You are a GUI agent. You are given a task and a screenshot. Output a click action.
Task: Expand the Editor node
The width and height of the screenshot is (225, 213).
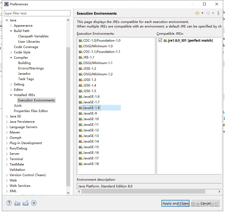(x=11, y=90)
